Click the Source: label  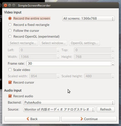[x=13, y=109]
